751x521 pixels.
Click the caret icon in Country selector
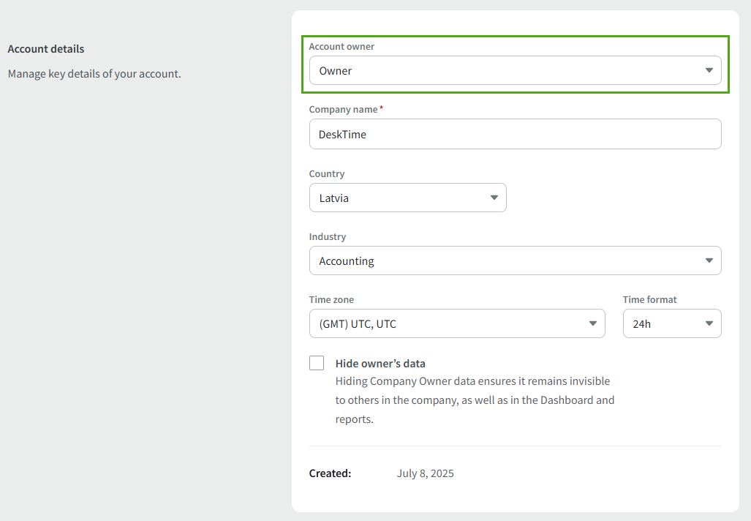pos(494,198)
